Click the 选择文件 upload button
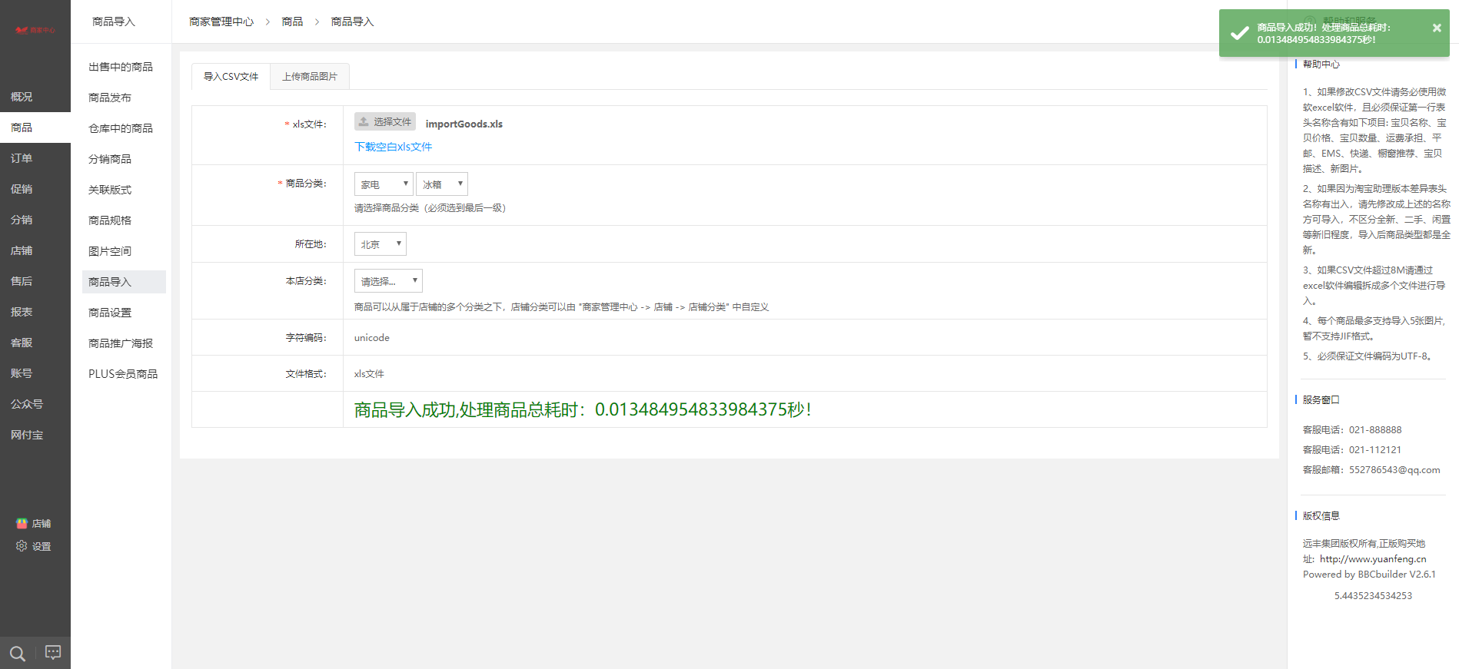Image resolution: width=1459 pixels, height=669 pixels. point(385,121)
